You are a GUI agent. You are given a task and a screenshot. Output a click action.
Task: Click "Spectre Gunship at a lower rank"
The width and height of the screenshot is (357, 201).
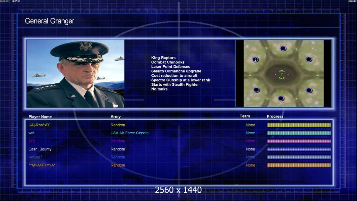[181, 80]
